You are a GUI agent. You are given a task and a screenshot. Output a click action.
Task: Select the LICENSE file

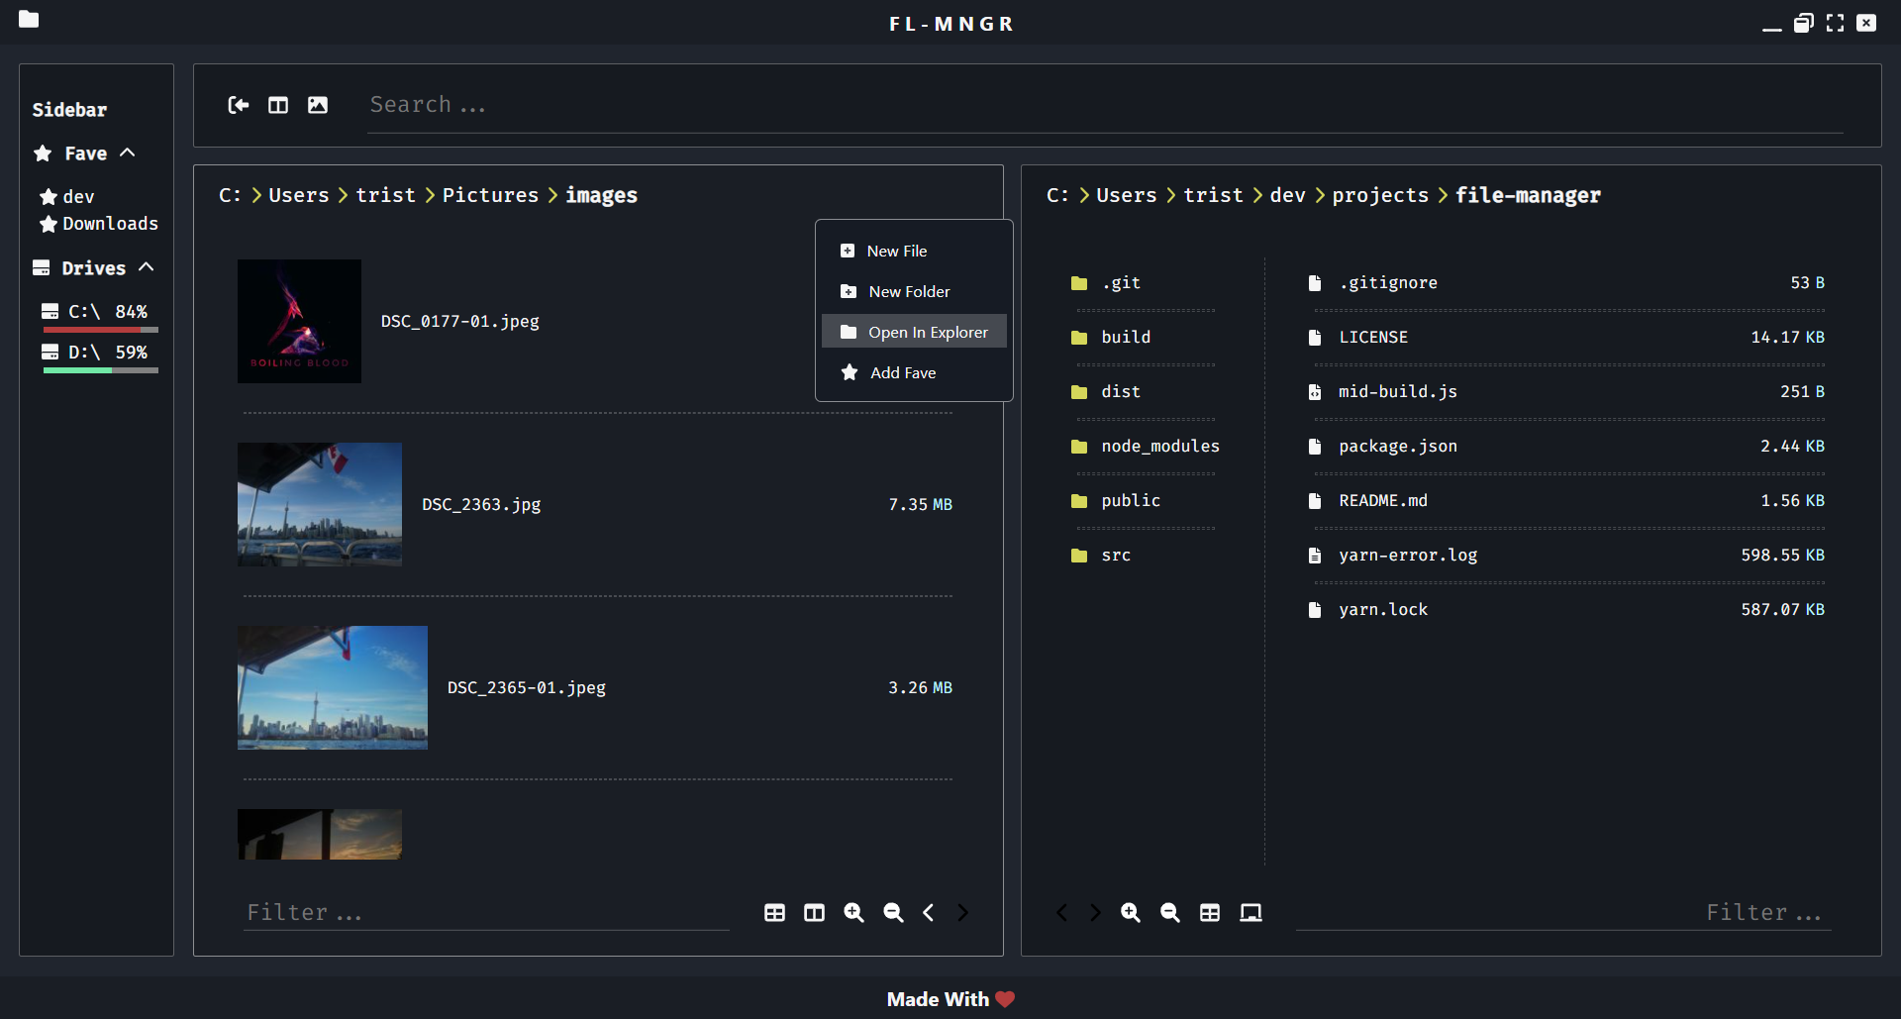[1565, 338]
